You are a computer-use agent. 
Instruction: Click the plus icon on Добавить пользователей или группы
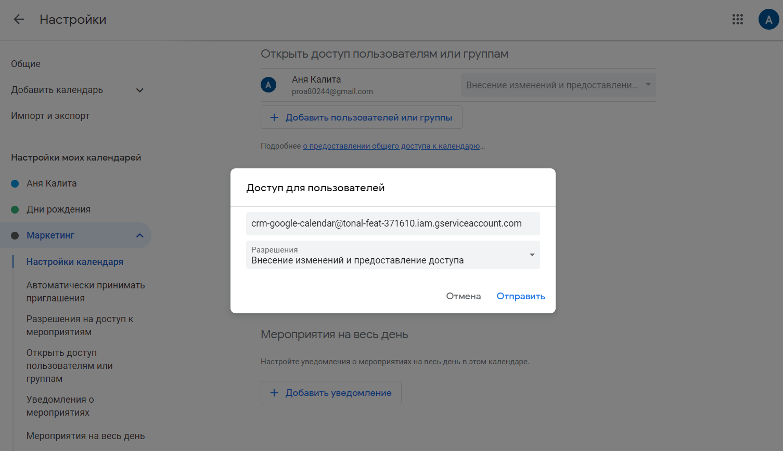click(274, 117)
